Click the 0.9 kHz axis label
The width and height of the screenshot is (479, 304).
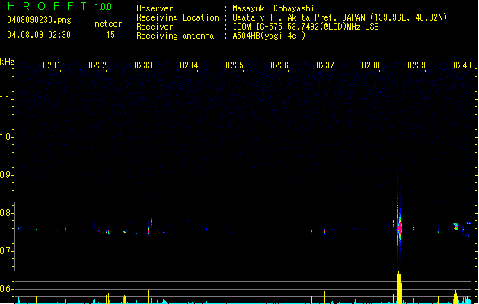tap(5, 175)
